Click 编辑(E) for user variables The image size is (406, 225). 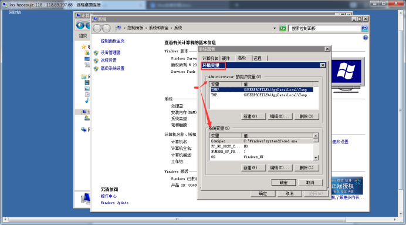point(280,116)
